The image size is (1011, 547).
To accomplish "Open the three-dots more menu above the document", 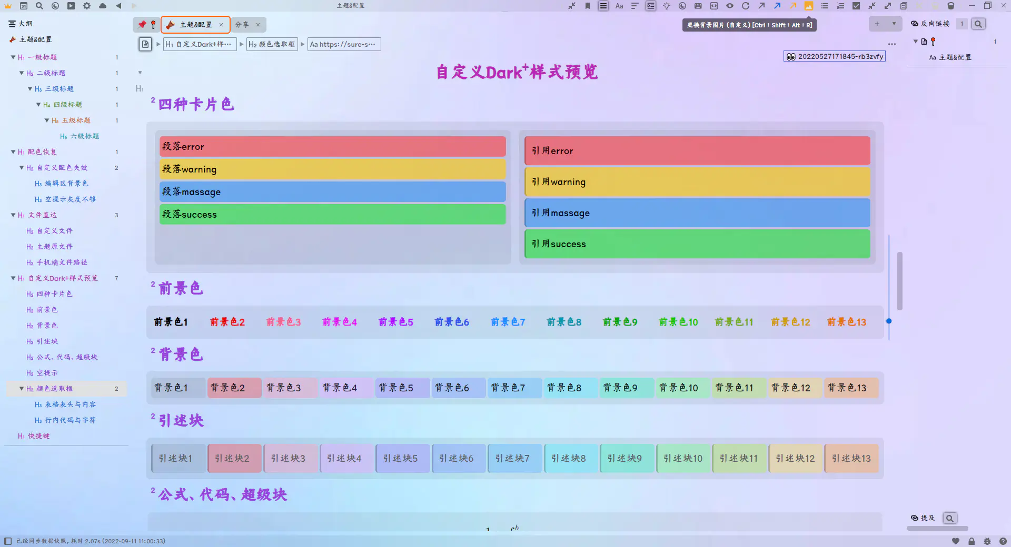I will (892, 44).
